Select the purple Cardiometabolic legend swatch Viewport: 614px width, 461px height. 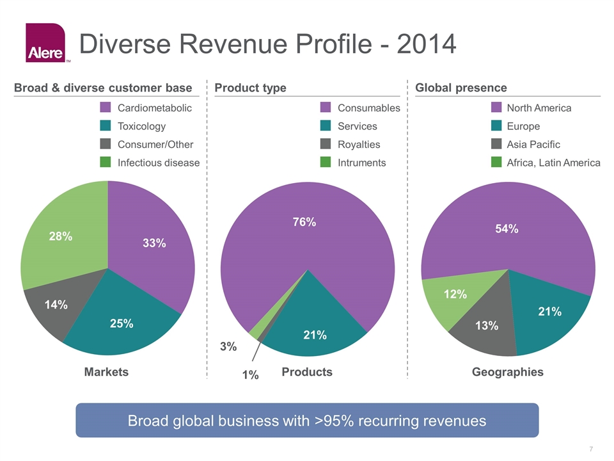tap(106, 108)
